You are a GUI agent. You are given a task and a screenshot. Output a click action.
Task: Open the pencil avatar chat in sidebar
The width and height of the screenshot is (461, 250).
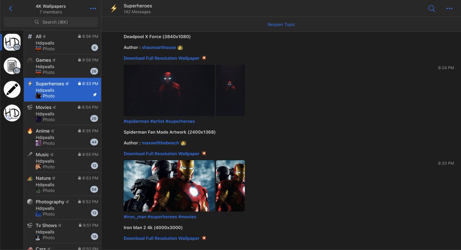[x=12, y=89]
